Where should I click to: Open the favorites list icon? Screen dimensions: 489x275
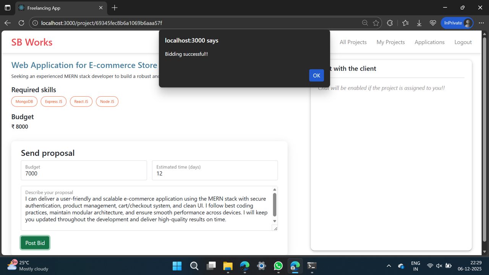point(405,23)
